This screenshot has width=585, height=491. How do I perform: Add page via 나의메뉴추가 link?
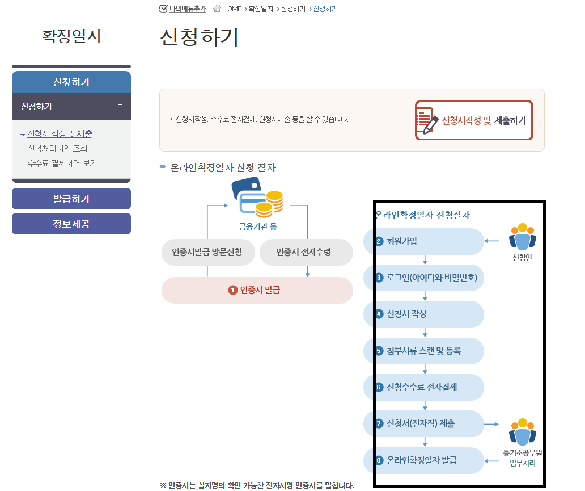click(187, 9)
